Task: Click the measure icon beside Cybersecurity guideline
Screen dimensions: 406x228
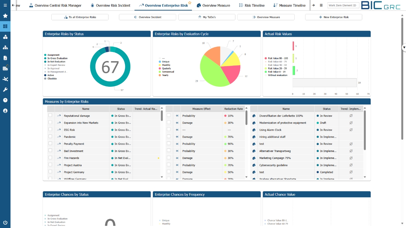Action: click(x=254, y=165)
